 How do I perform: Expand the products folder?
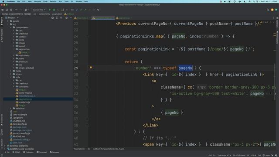tap(14, 61)
